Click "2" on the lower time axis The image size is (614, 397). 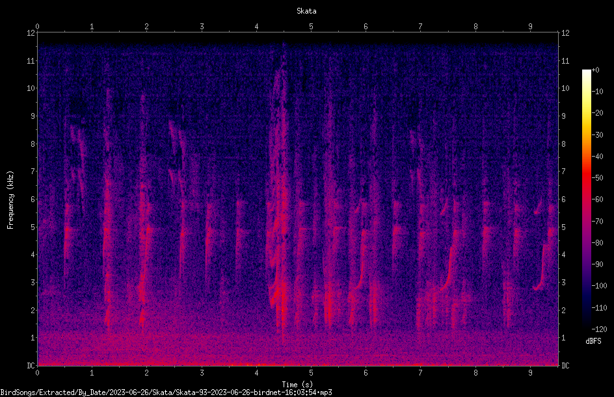tap(147, 373)
